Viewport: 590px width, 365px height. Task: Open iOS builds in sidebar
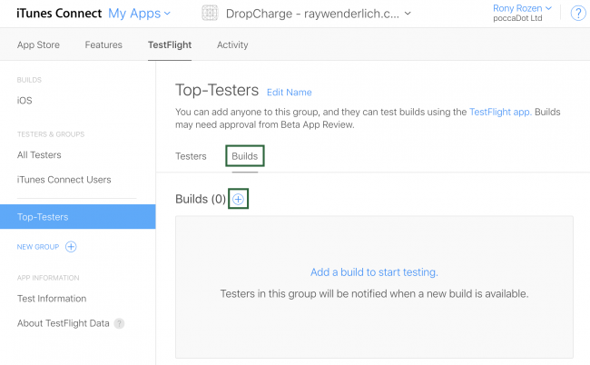point(25,101)
